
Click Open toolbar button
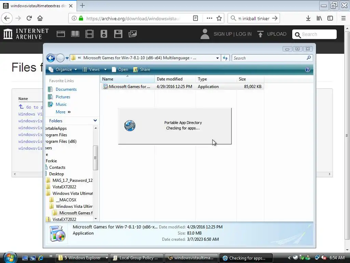[x=120, y=70]
